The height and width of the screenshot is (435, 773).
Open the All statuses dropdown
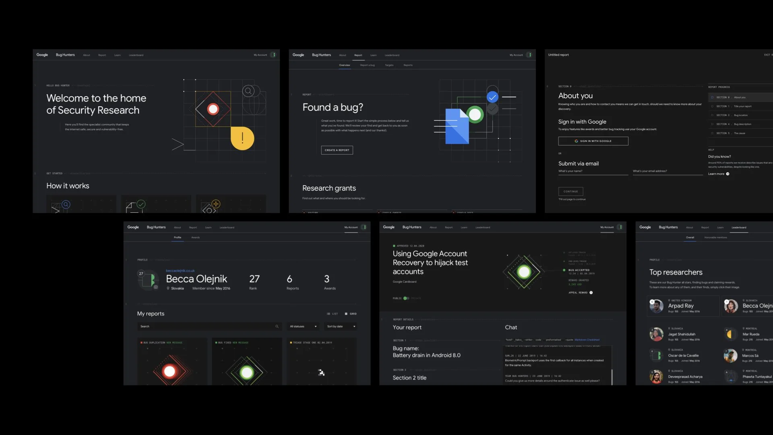304,326
